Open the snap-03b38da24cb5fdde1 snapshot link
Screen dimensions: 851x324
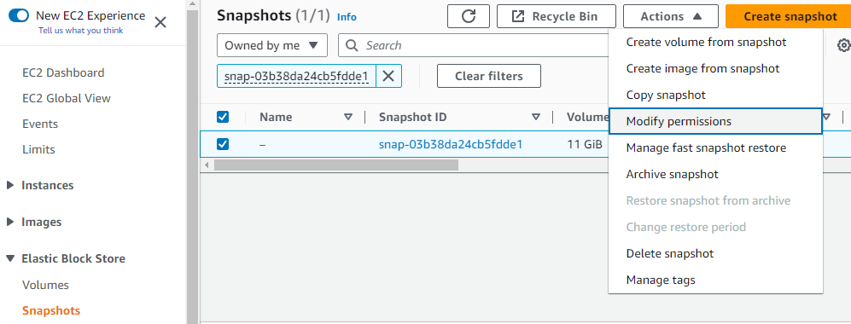tap(451, 144)
